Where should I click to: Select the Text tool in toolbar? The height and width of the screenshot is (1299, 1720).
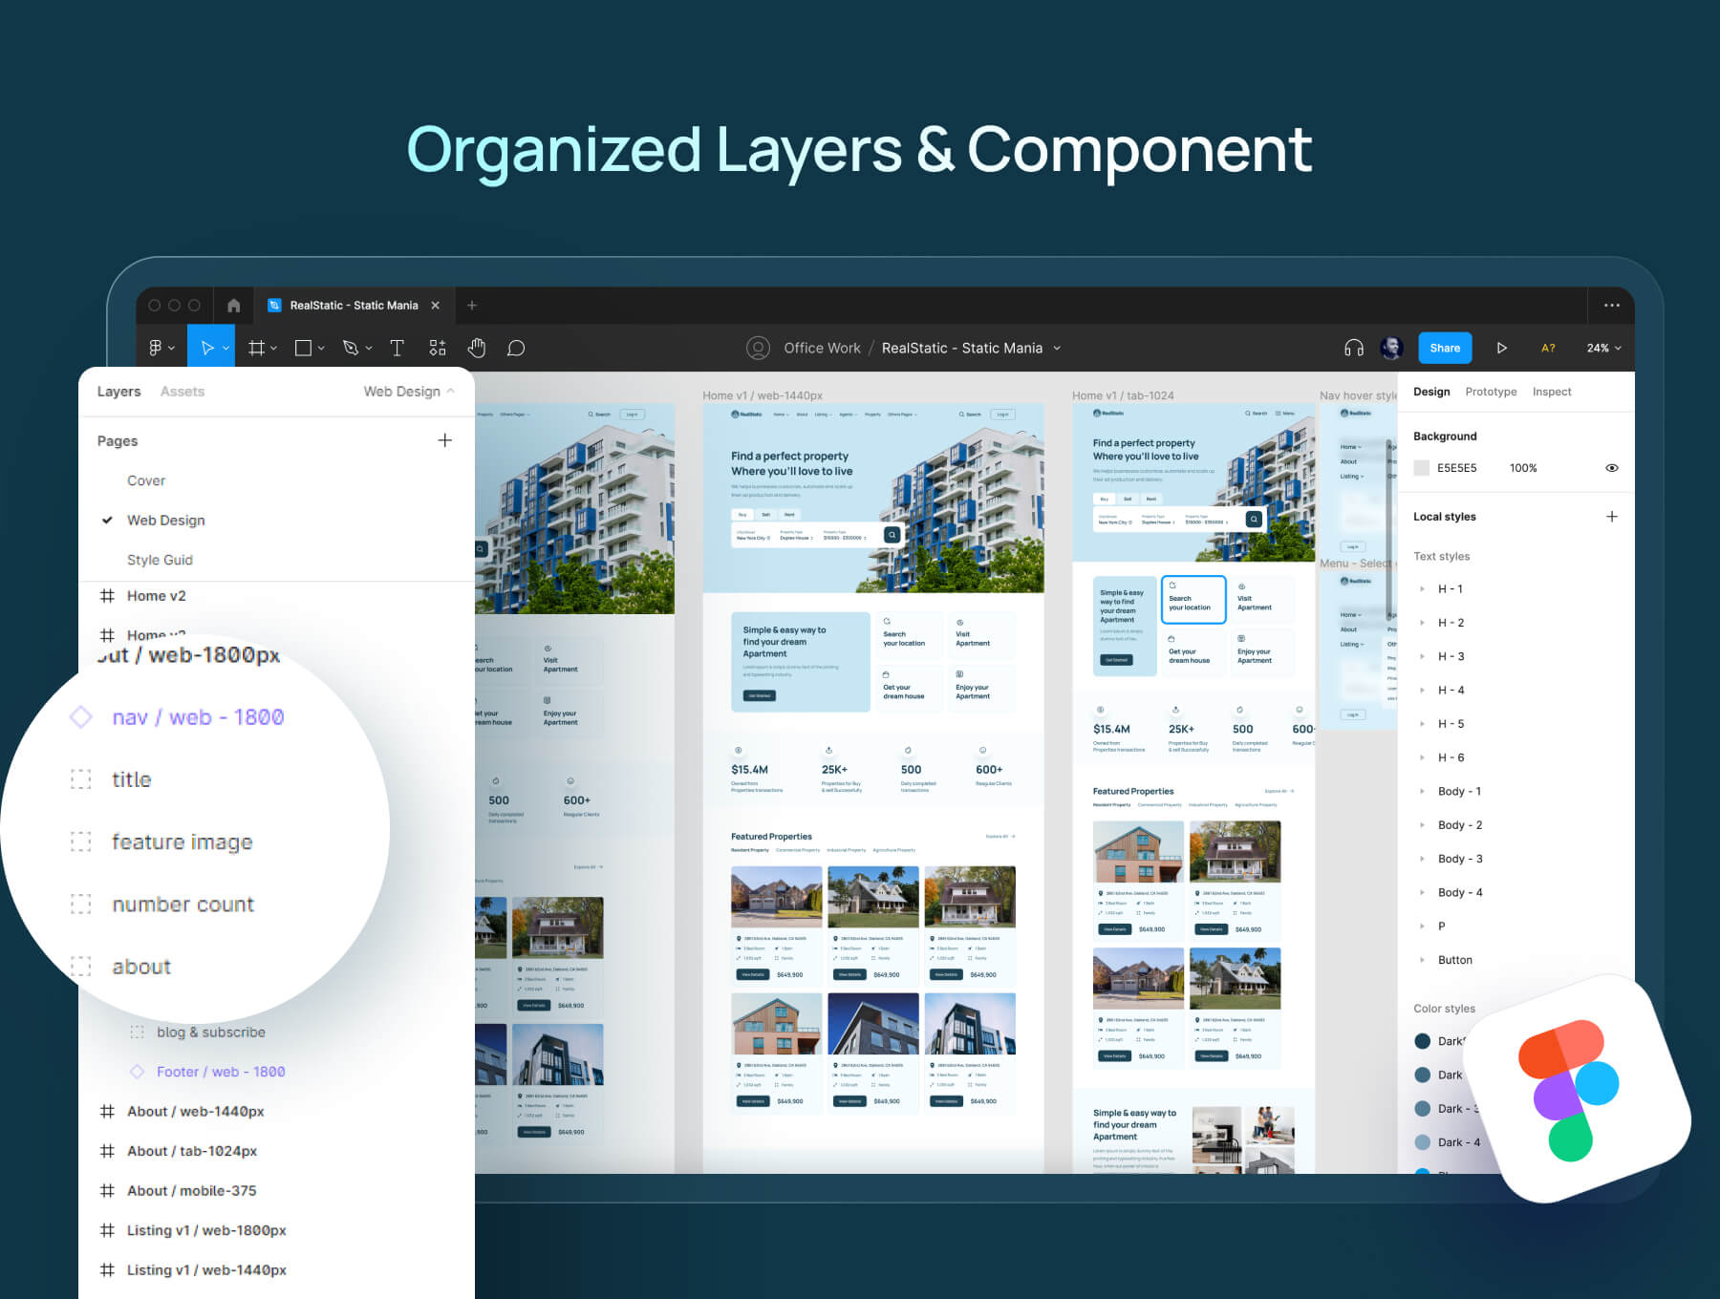397,349
